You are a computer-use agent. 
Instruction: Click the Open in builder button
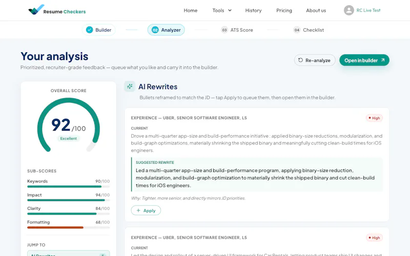pos(364,60)
